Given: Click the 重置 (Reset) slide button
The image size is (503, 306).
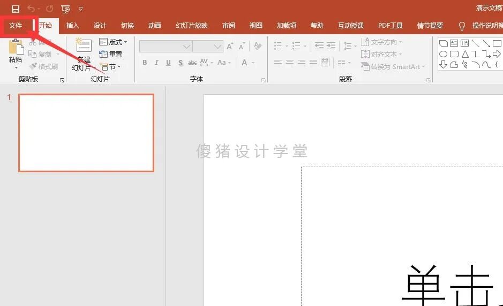Looking at the screenshot, I should [111, 54].
